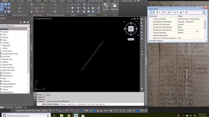Open the Photos app from the taskbar

(83, 116)
